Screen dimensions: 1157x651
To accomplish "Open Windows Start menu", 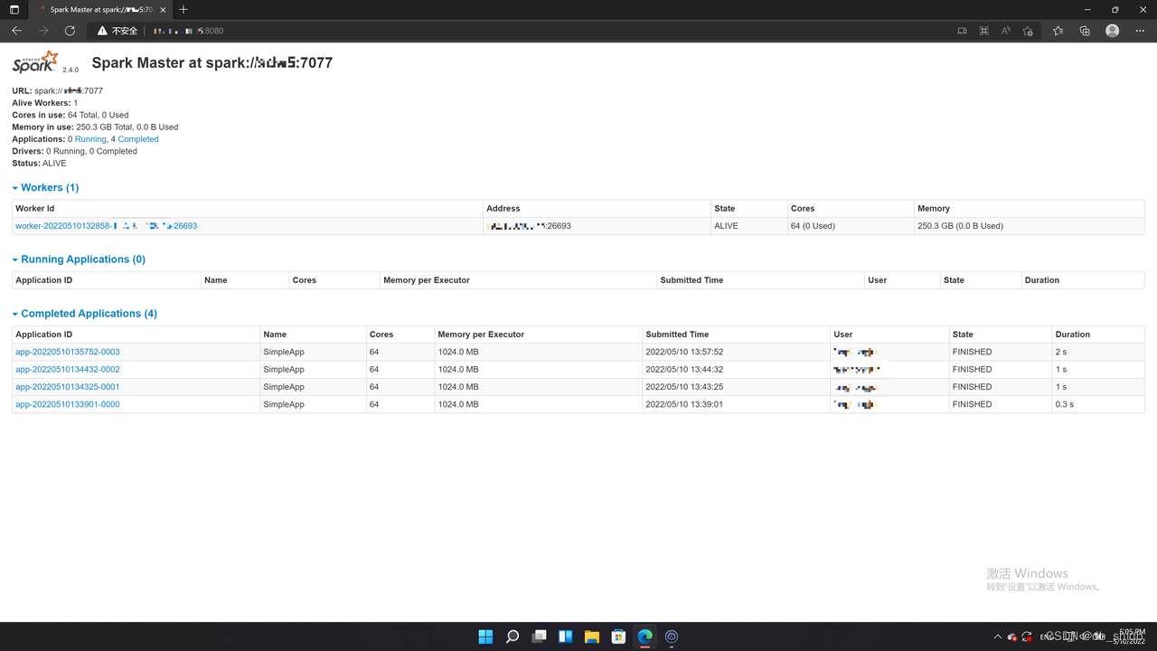I will click(x=485, y=637).
